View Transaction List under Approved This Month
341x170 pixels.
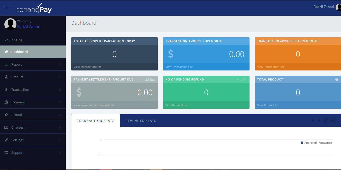tap(271, 67)
